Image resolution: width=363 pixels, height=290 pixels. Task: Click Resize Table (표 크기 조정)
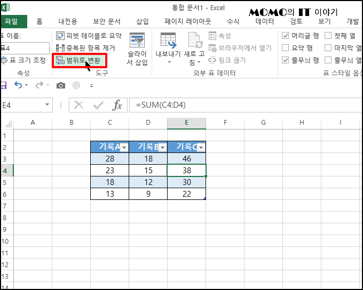pos(23,60)
